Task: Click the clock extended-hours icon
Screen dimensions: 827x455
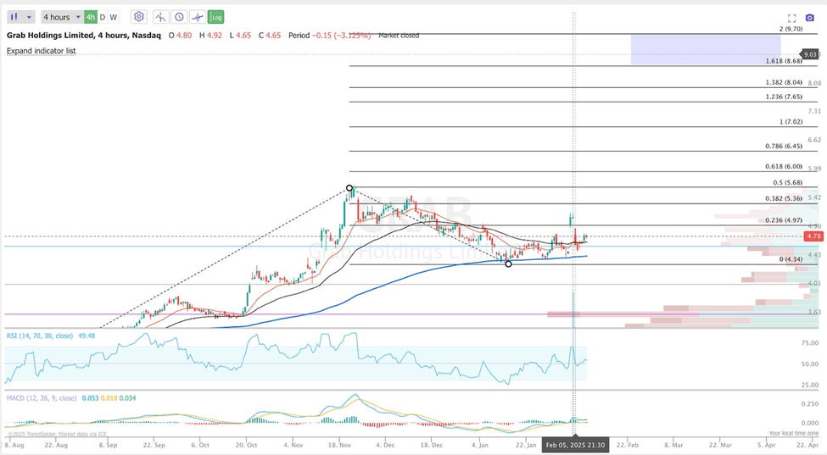Action: [179, 17]
